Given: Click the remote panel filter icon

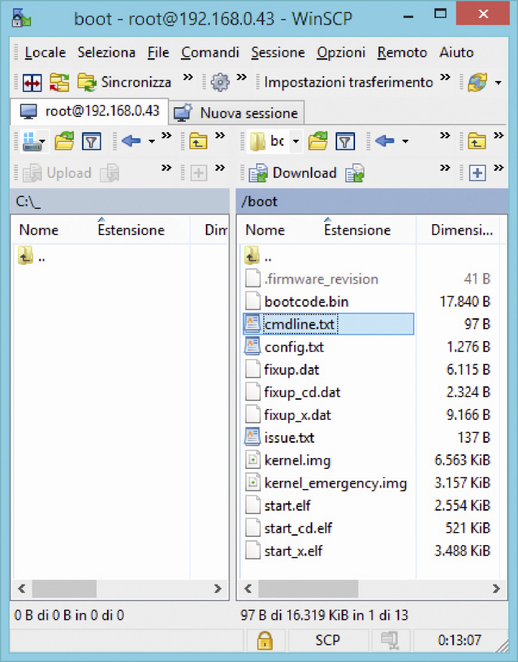Looking at the screenshot, I should [345, 141].
